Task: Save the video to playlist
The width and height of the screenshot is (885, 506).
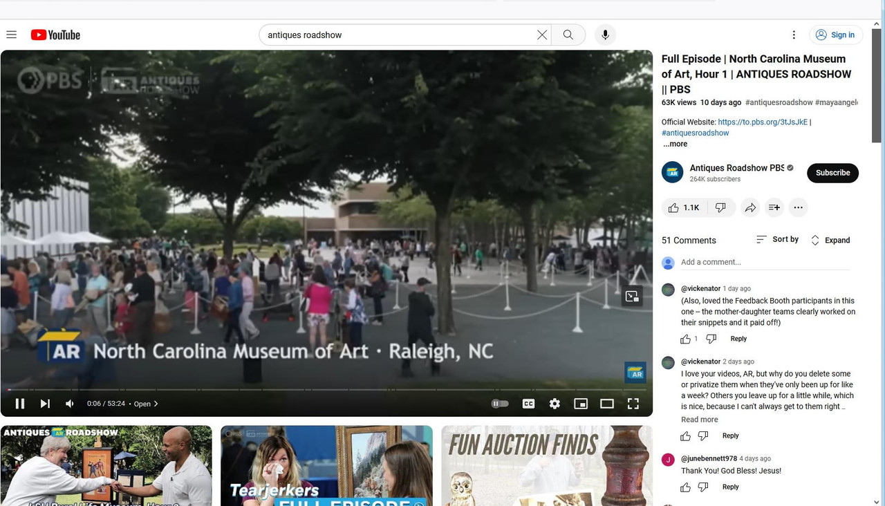Action: click(774, 207)
